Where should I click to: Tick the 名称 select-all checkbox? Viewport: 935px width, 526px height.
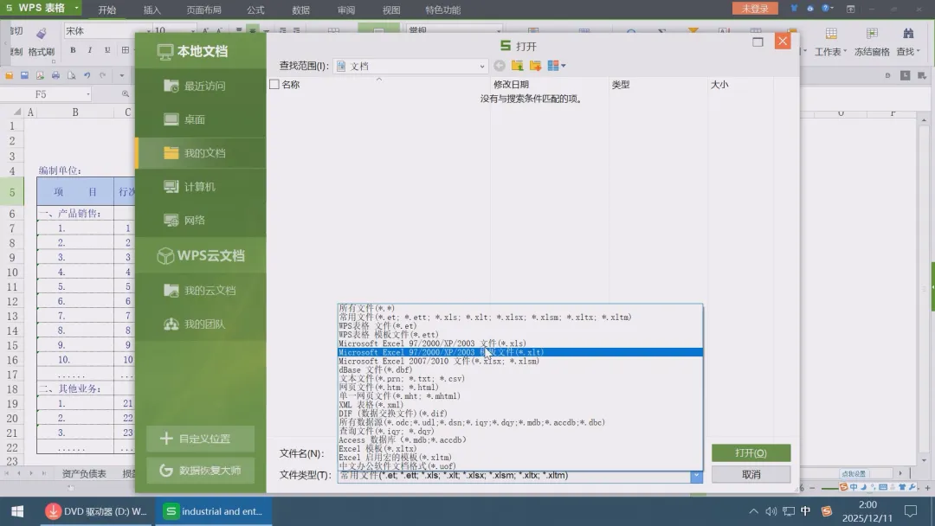click(274, 85)
